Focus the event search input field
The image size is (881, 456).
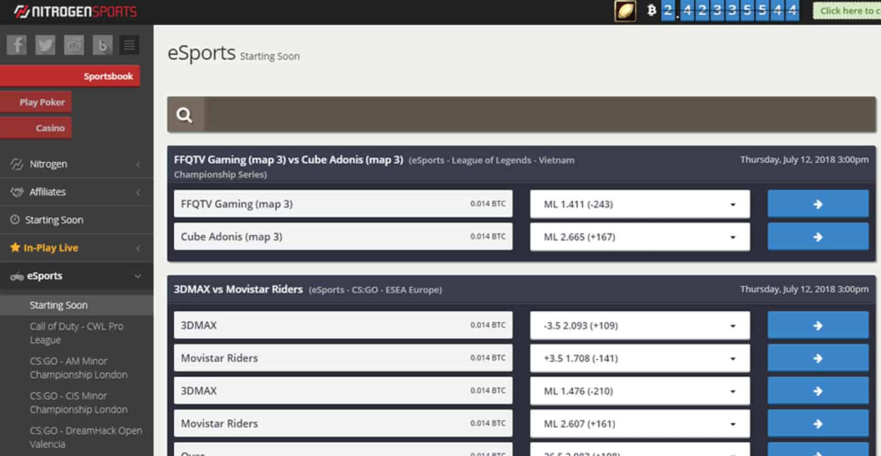540,115
